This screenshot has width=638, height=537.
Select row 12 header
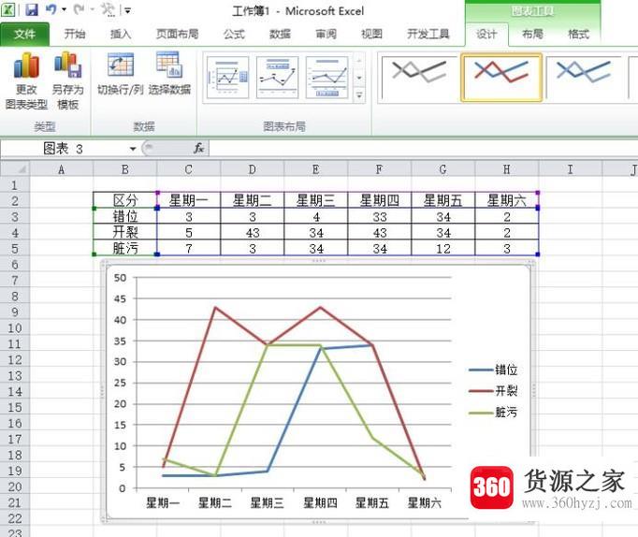click(x=15, y=359)
